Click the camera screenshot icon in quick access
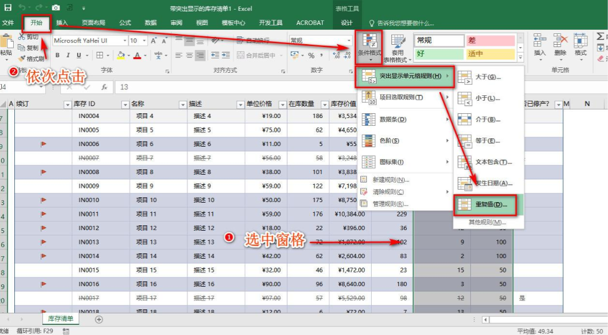608x335 pixels. pos(55,7)
